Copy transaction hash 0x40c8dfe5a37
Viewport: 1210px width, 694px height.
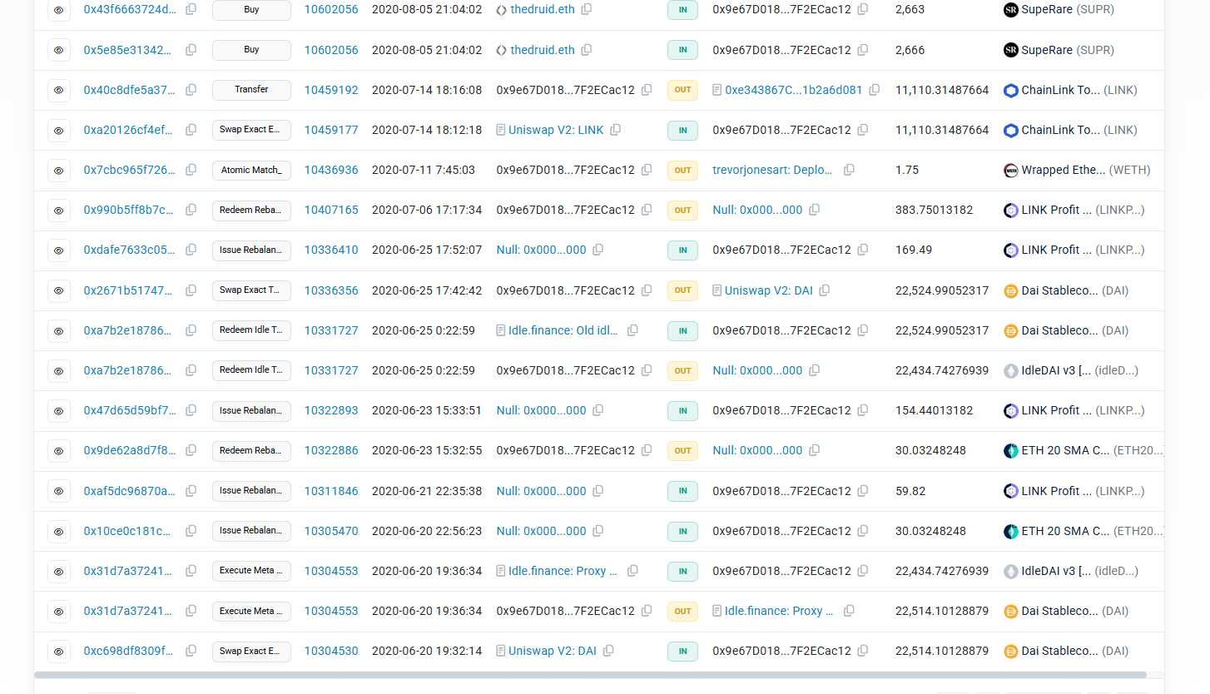[x=191, y=90]
